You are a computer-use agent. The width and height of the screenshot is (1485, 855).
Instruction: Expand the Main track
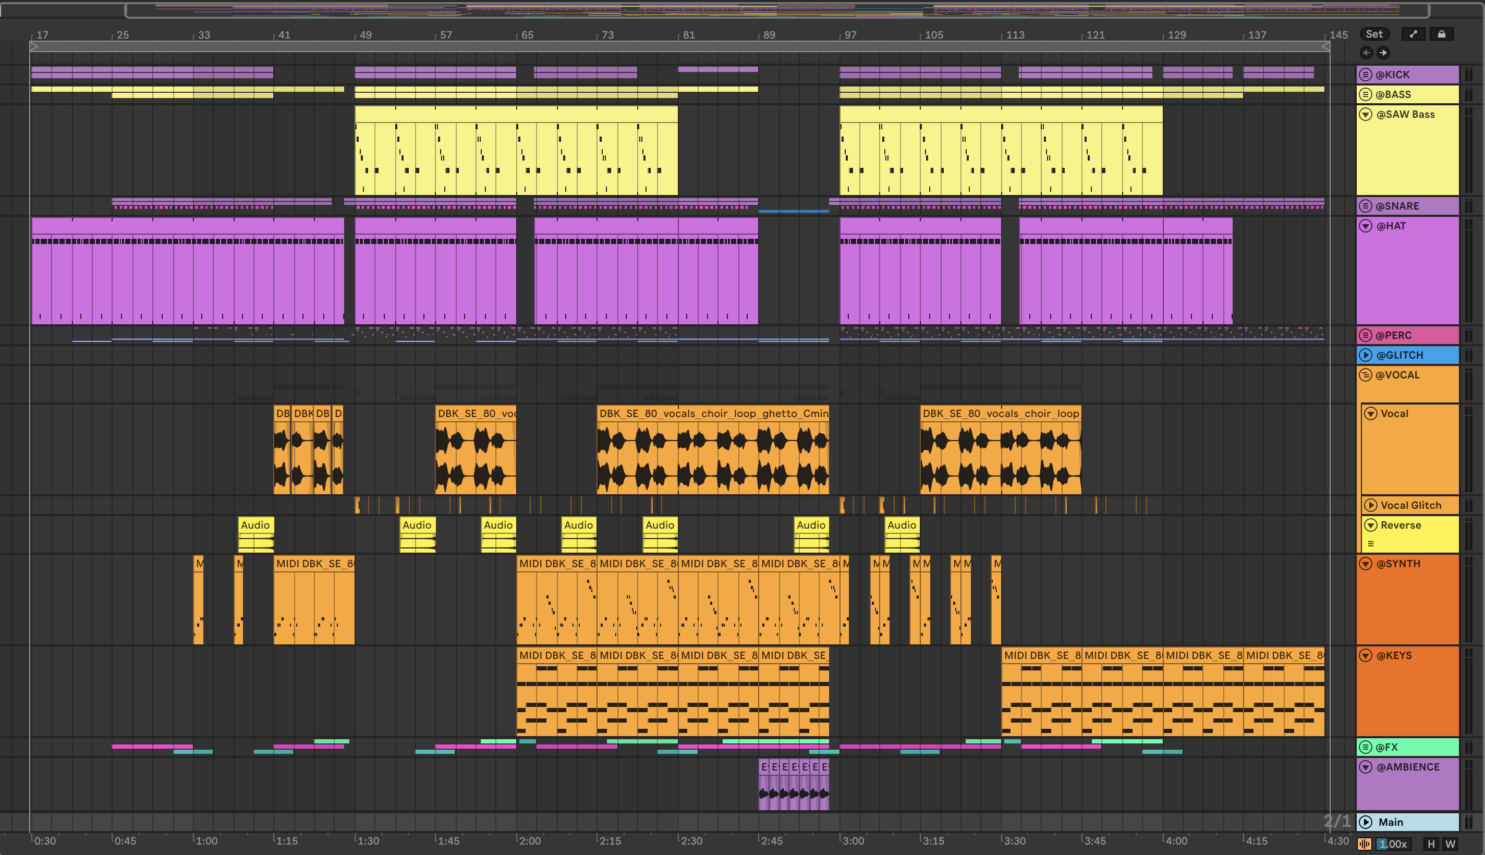coord(1366,822)
